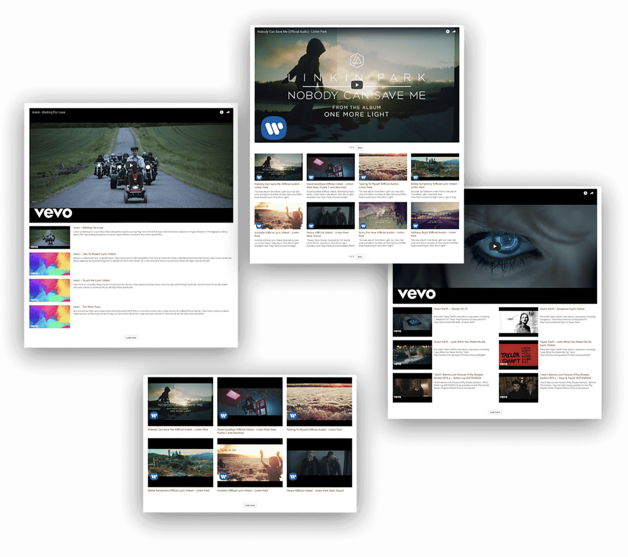Click Load More in the Avicii playlist
This screenshot has width=628, height=557.
pos(131,337)
